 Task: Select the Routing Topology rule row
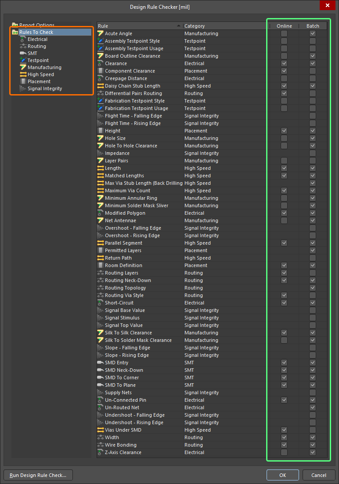click(212, 288)
